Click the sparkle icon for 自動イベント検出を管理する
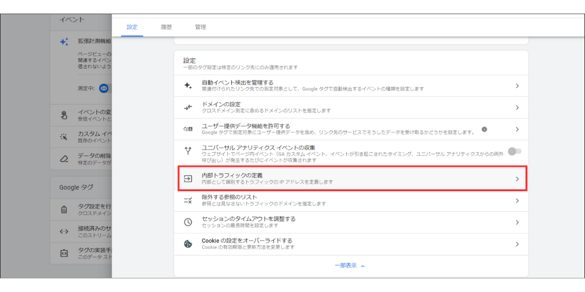This screenshot has width=585, height=292. (x=188, y=86)
